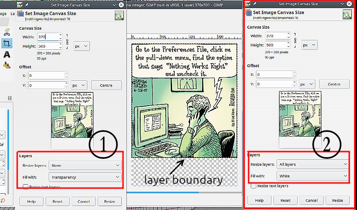Toggle the width/height chain link in the right dialog
This screenshot has width=357, height=210.
295,40
